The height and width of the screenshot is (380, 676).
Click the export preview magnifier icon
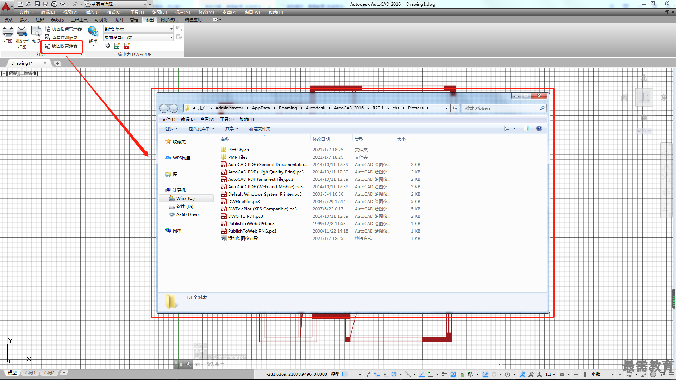pos(107,46)
